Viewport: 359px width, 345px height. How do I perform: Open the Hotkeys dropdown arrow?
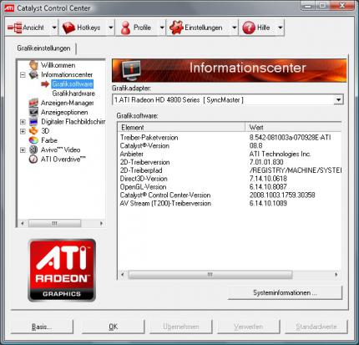111,28
